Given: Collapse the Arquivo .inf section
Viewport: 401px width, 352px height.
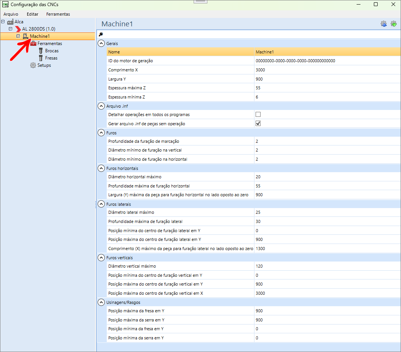Looking at the screenshot, I should (101, 106).
